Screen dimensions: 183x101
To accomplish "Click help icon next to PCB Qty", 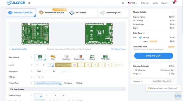I will [x=32, y=77].
